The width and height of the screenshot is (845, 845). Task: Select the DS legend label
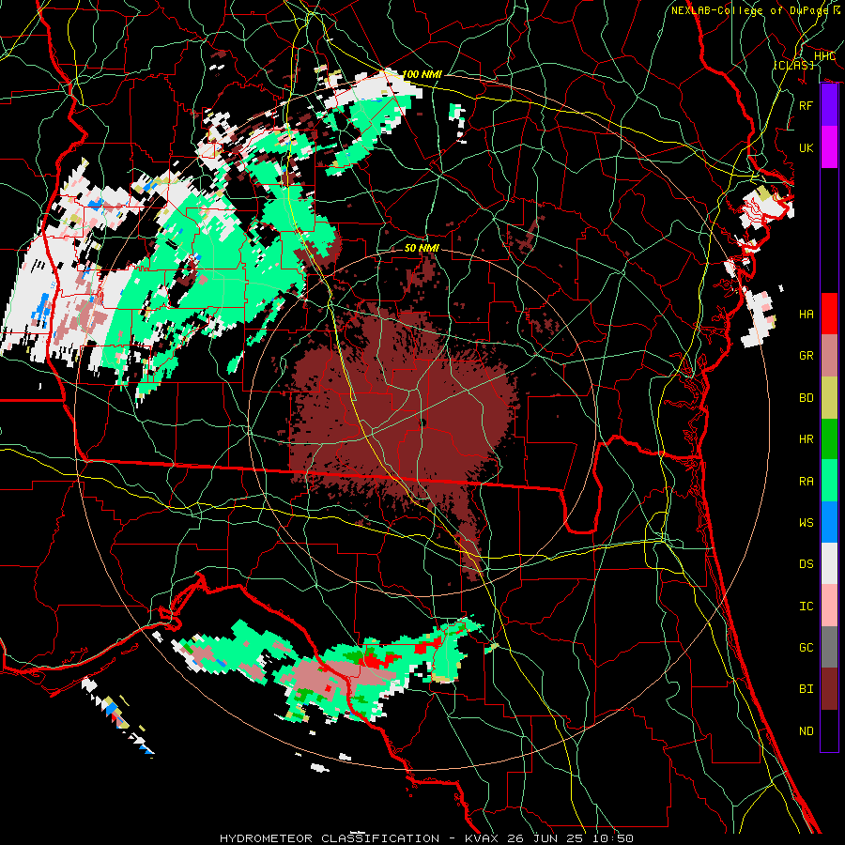pyautogui.click(x=807, y=564)
